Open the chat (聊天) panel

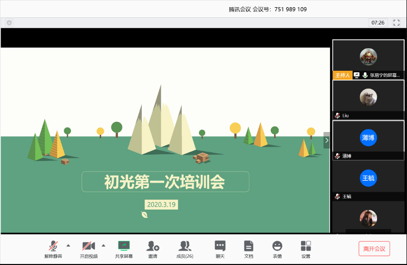(220, 249)
